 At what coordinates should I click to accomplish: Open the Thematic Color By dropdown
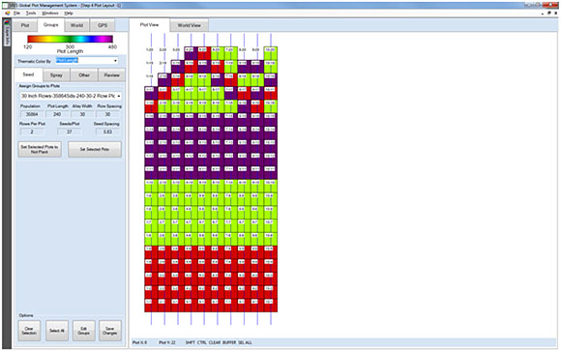click(x=87, y=61)
